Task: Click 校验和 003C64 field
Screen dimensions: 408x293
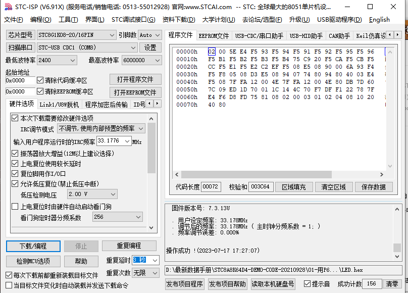Action: tap(261, 187)
